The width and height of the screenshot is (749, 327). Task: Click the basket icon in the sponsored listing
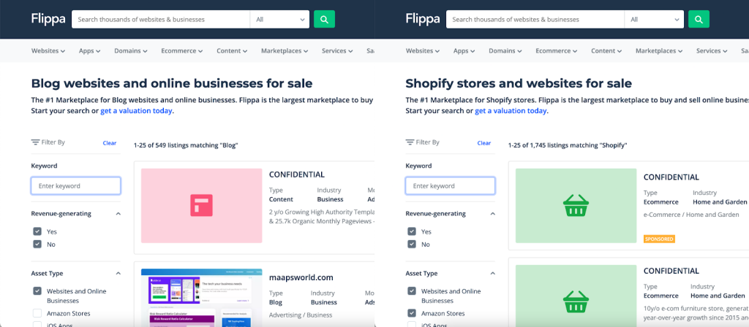pyautogui.click(x=576, y=205)
